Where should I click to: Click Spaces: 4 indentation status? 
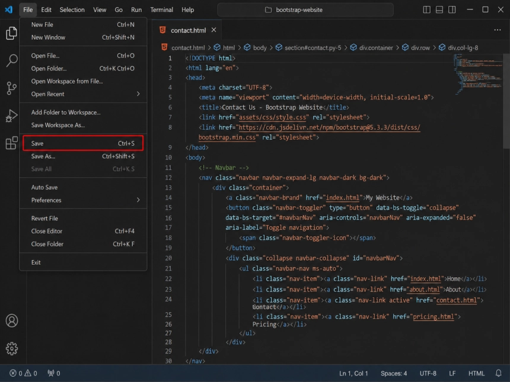394,373
